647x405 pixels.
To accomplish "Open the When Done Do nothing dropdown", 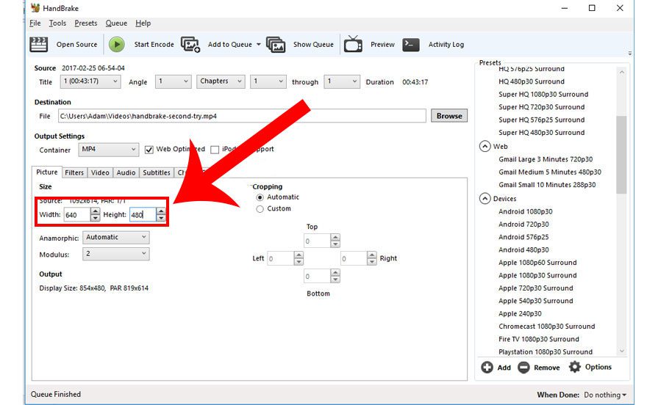I will point(605,395).
